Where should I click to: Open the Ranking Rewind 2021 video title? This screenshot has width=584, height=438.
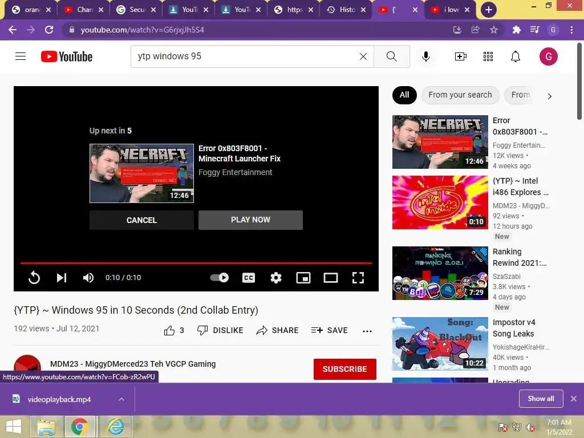(520, 257)
